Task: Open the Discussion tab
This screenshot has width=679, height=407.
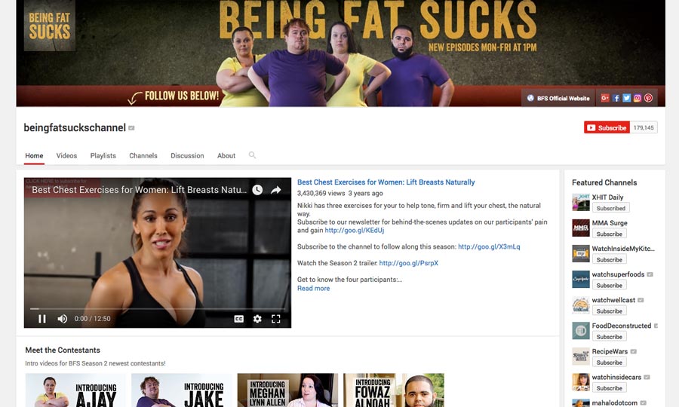Action: pos(187,156)
